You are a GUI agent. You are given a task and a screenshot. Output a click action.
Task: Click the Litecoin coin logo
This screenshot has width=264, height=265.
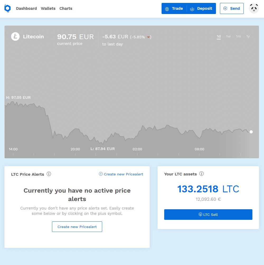click(15, 36)
